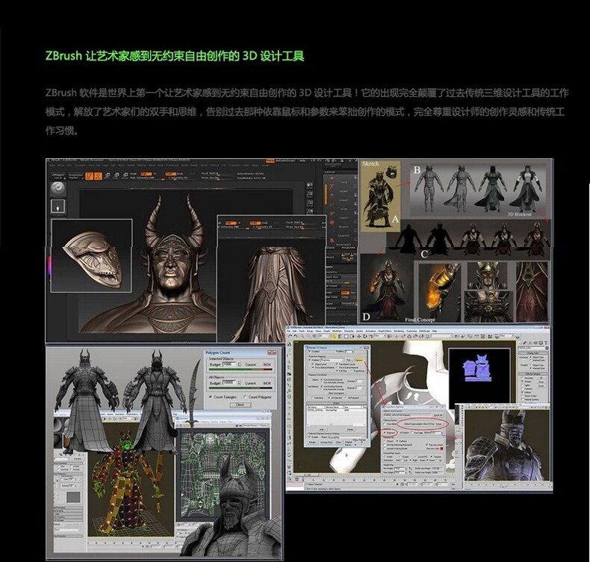Screen dimensions: 590x562
Task: Click All Objects Budget spinner in Polygon Count
Action: 238,382
